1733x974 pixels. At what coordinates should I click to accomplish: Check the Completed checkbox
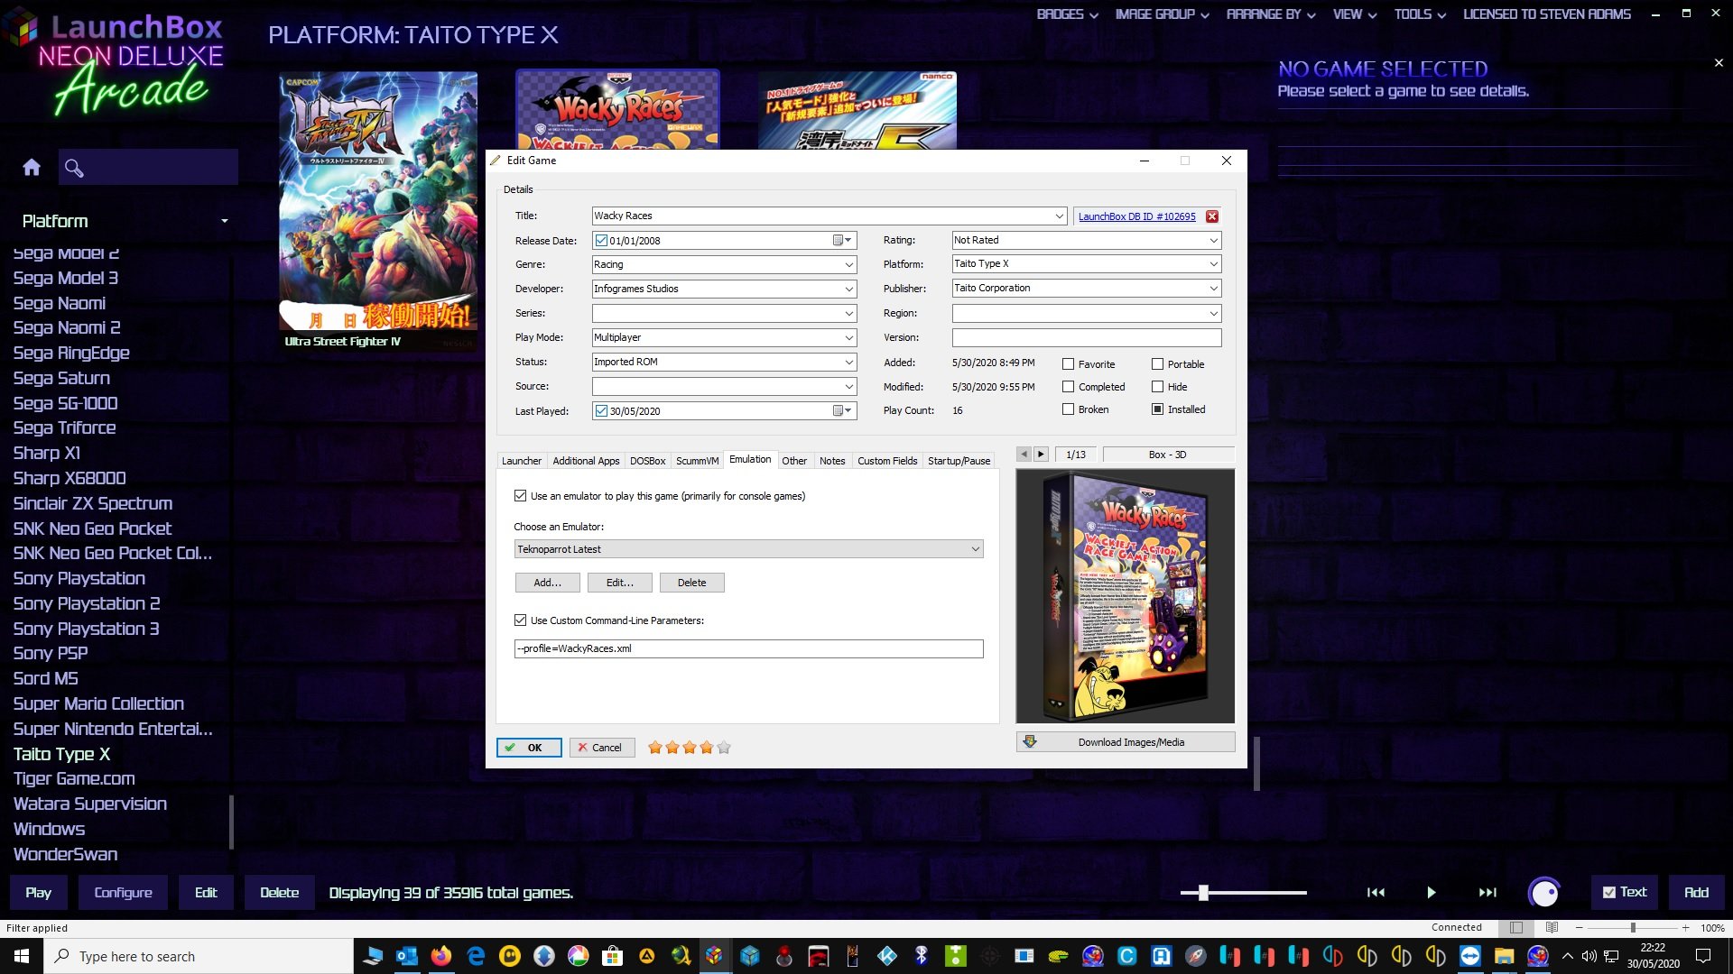pos(1069,387)
